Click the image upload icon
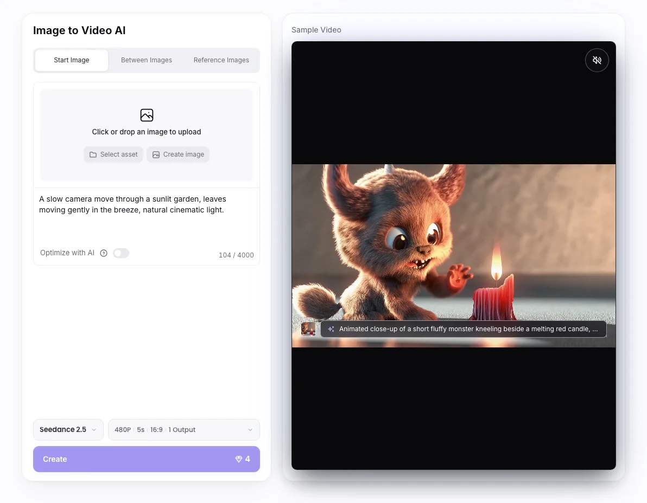This screenshot has width=647, height=503. coord(147,115)
